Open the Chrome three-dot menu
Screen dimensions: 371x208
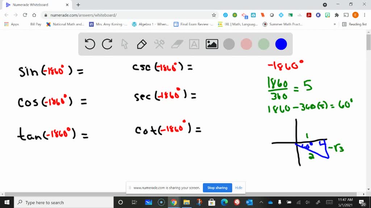tap(364, 16)
